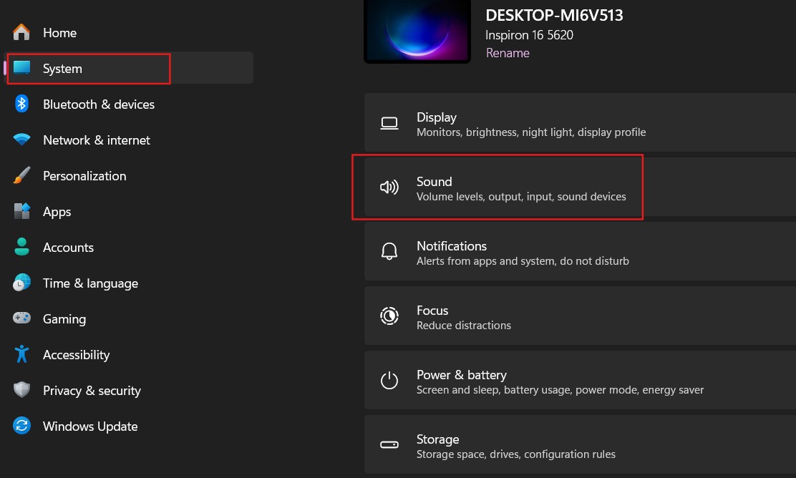The height and width of the screenshot is (478, 796).
Task: Click the DESKTOP-MI6V513 device name
Action: [x=554, y=15]
